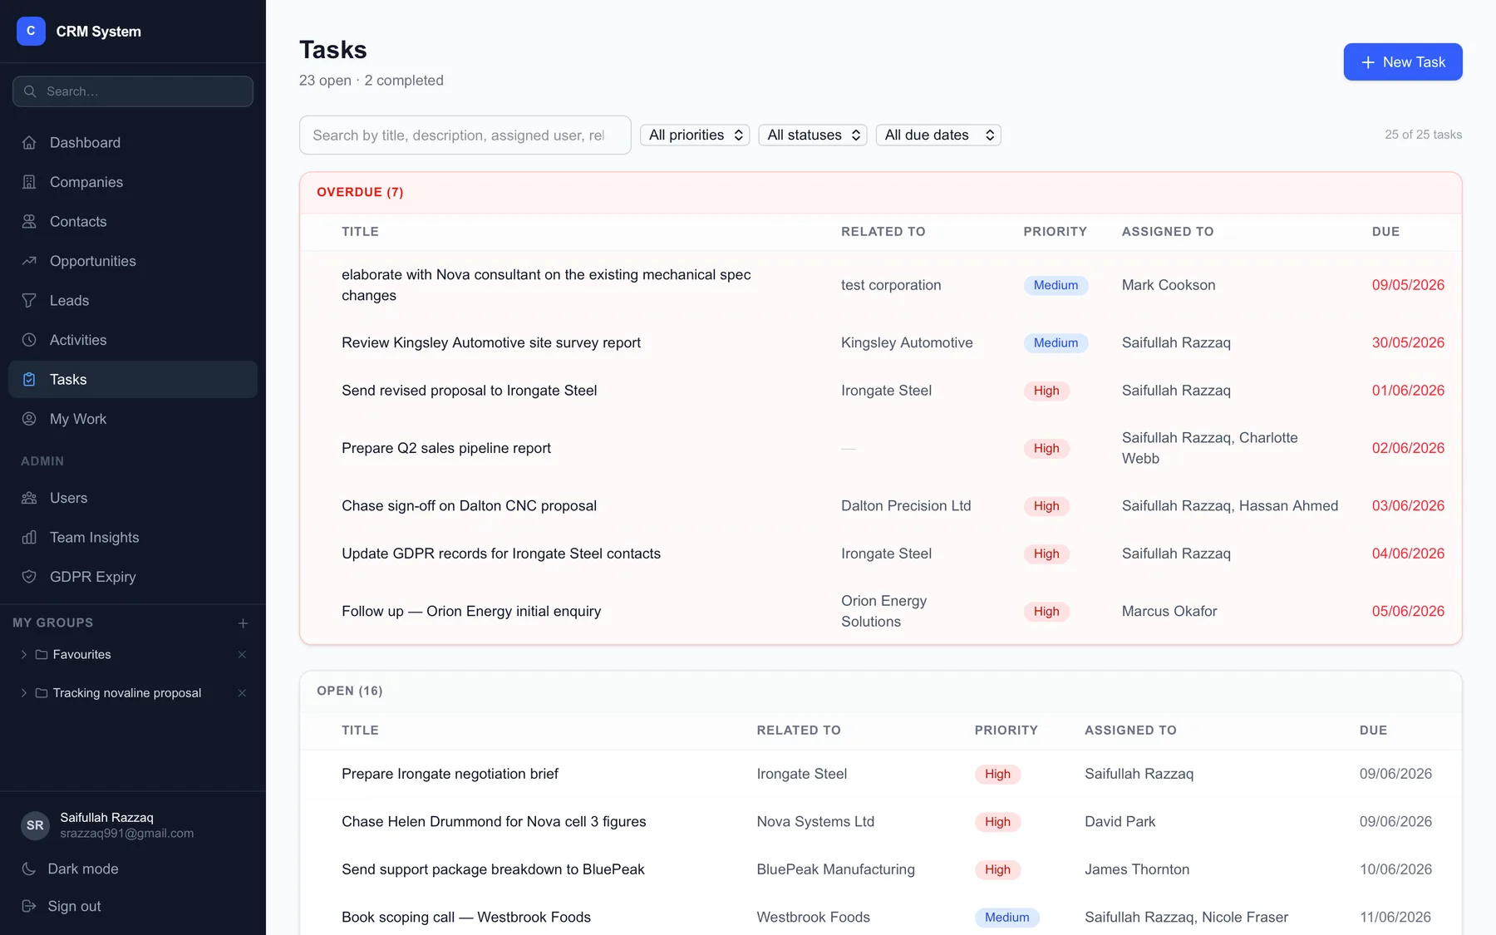Click Dalton Precision Ltd related company

click(906, 505)
